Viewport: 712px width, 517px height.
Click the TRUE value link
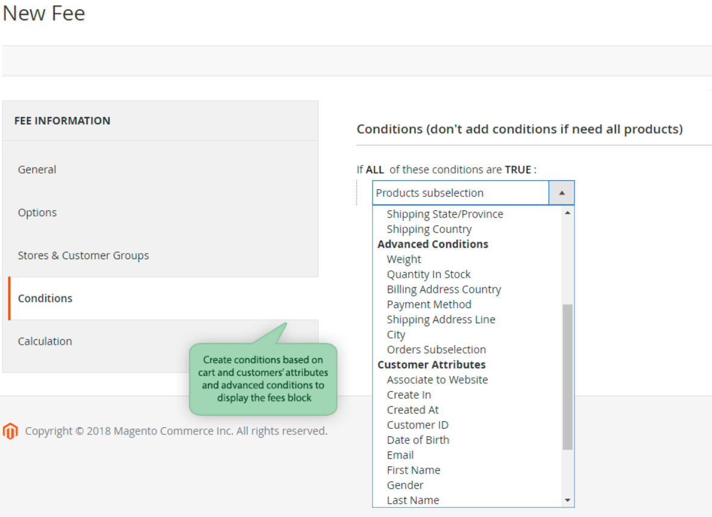click(x=518, y=170)
